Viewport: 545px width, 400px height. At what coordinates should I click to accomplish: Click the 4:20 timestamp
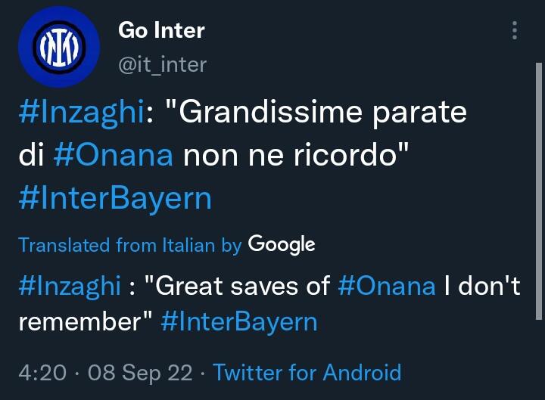[x=40, y=372]
